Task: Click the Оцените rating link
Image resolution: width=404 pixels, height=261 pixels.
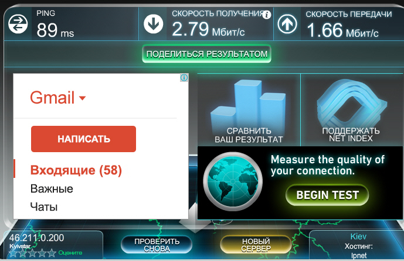Action: (x=70, y=253)
